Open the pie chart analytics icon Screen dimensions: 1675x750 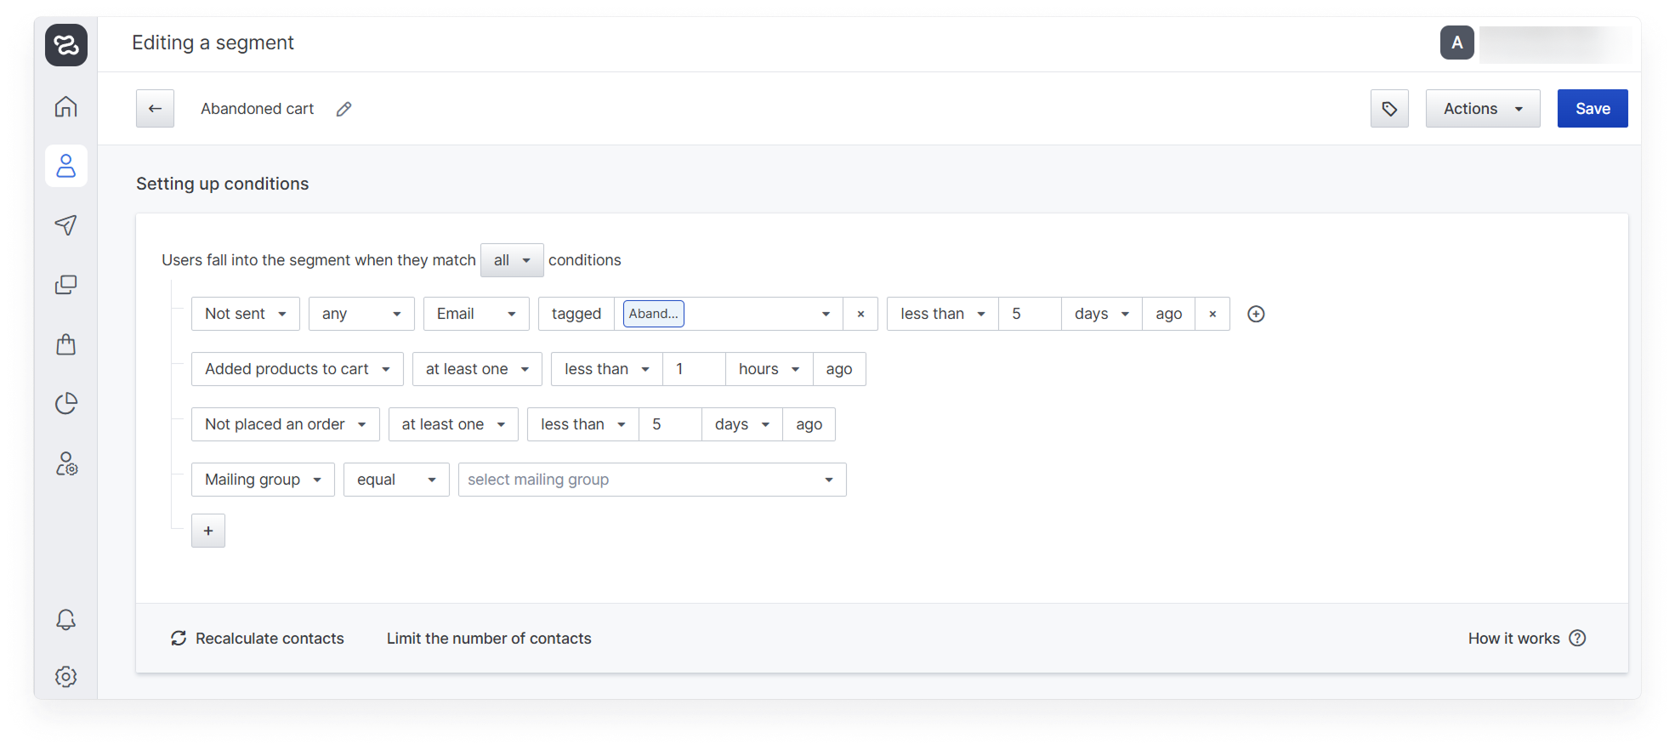pyautogui.click(x=65, y=403)
